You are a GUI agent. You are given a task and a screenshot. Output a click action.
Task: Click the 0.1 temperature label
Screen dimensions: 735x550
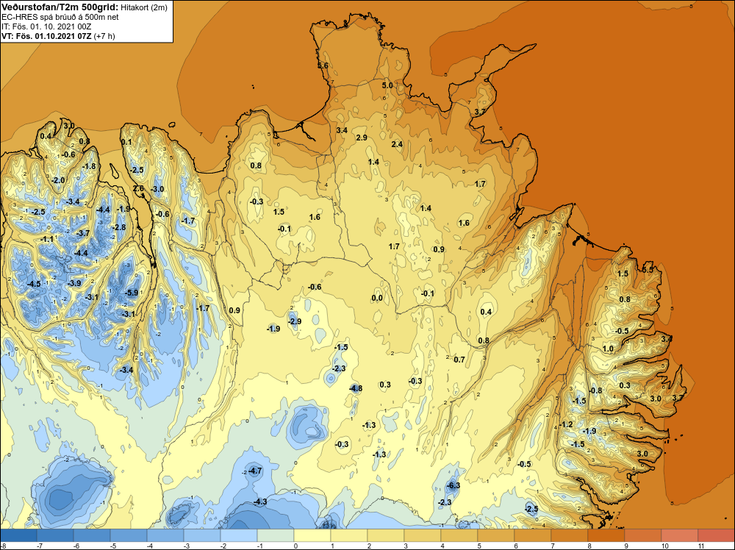[x=126, y=142]
